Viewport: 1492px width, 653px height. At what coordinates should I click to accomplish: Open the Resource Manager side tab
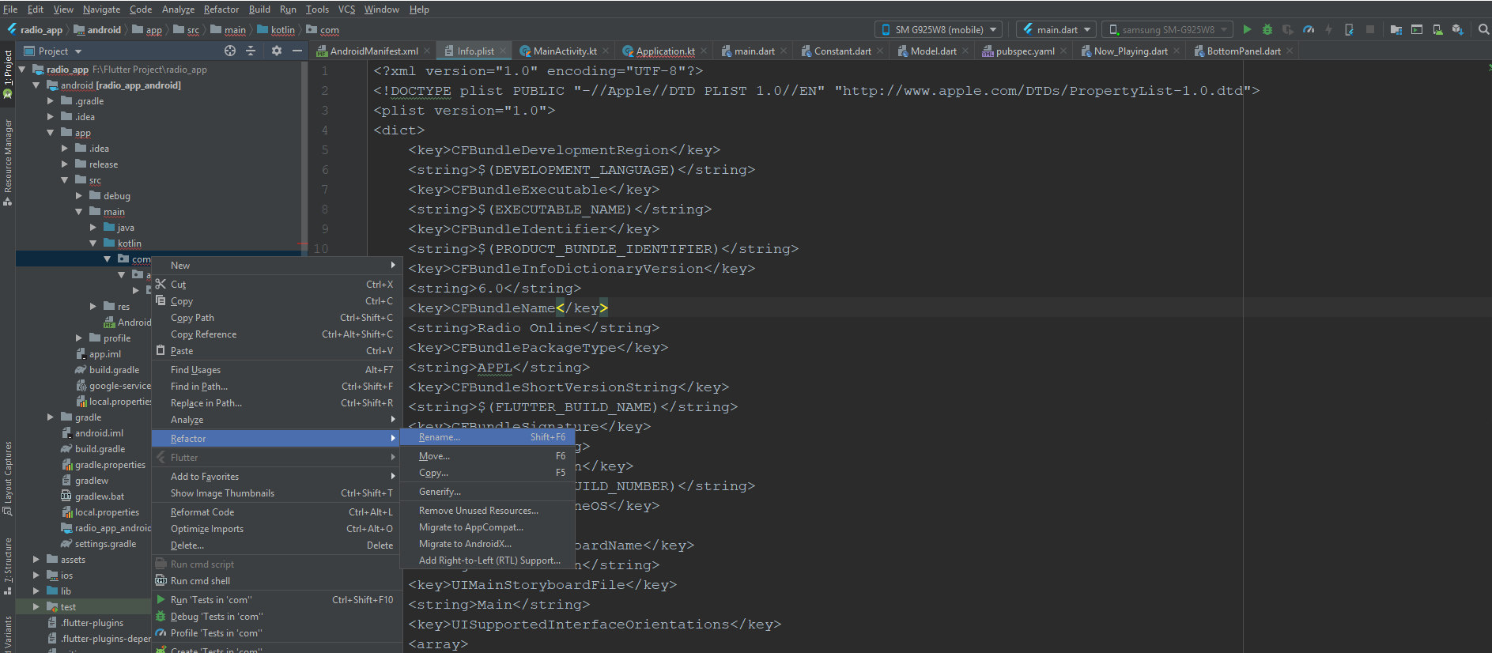tap(8, 161)
